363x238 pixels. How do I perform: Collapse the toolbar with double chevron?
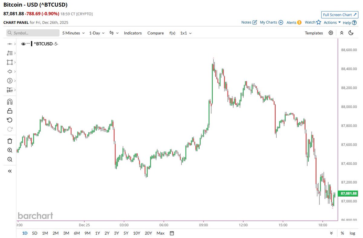coord(342,33)
